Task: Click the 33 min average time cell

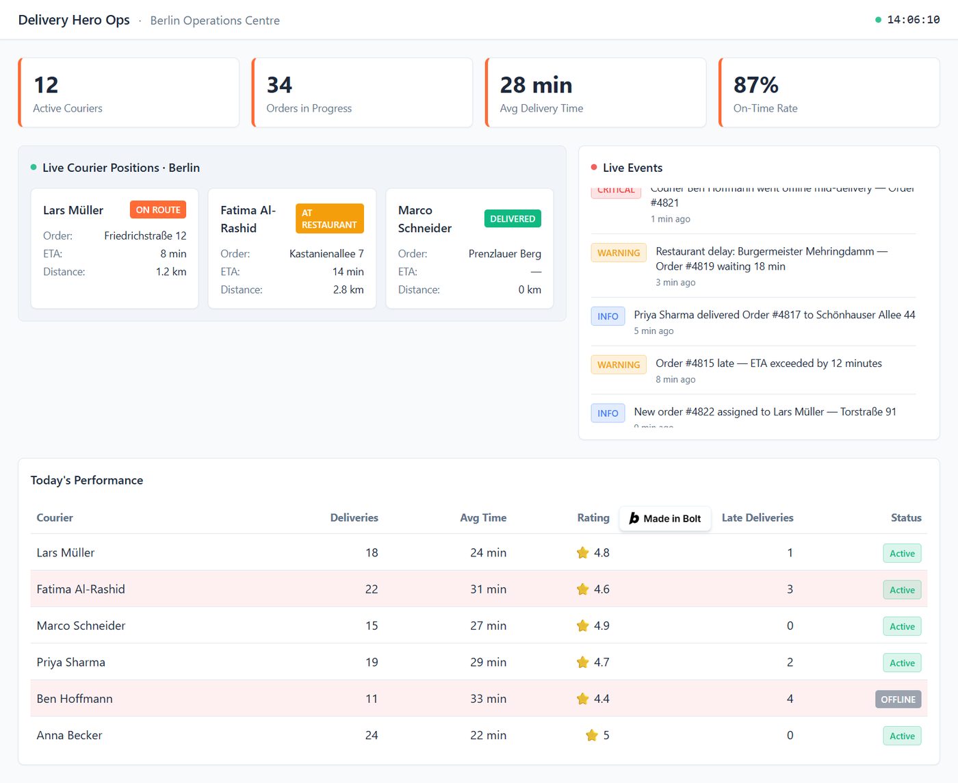Action: click(489, 699)
